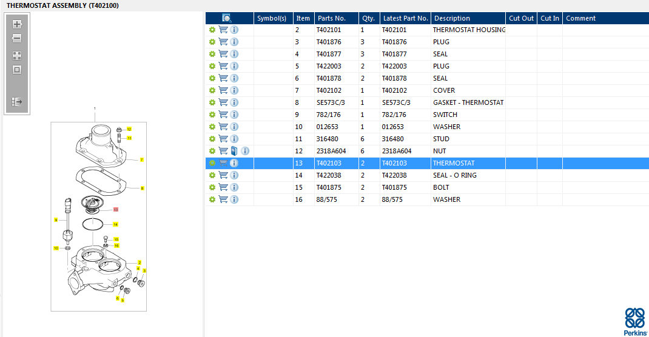The image size is (649, 337).
Task: Click the green gear icon for COVER row
Action: point(212,90)
